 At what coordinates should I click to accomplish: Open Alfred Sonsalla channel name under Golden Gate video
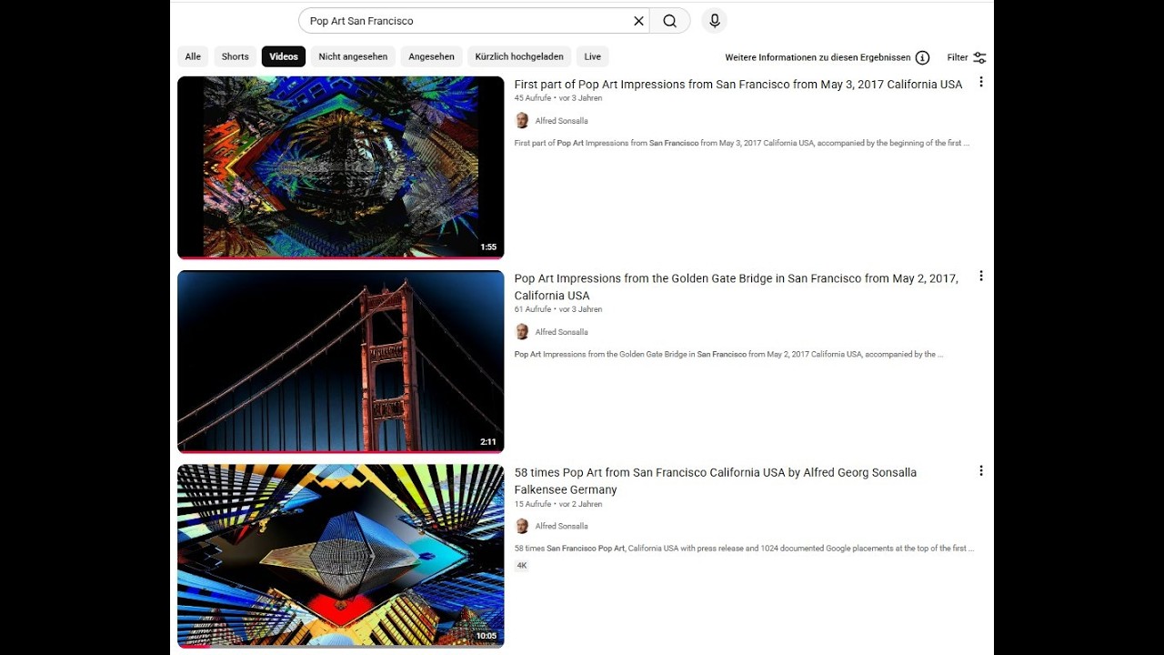[x=561, y=332]
